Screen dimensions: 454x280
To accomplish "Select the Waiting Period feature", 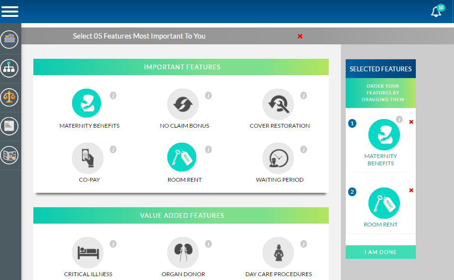I will (278, 158).
